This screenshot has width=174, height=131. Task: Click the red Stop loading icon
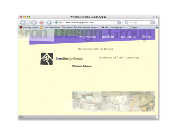[42, 23]
